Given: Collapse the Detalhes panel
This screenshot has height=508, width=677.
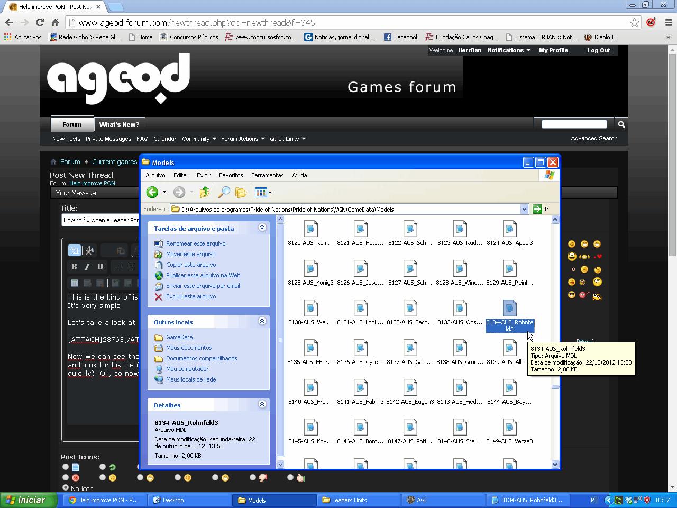Looking at the screenshot, I should tap(262, 404).
